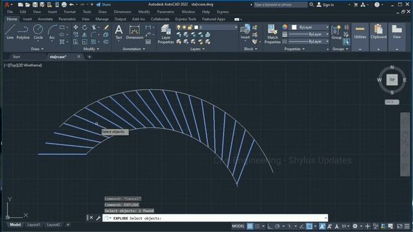This screenshot has width=413, height=232.
Task: Toggle clean screen in status bar
Action: pyautogui.click(x=400, y=226)
